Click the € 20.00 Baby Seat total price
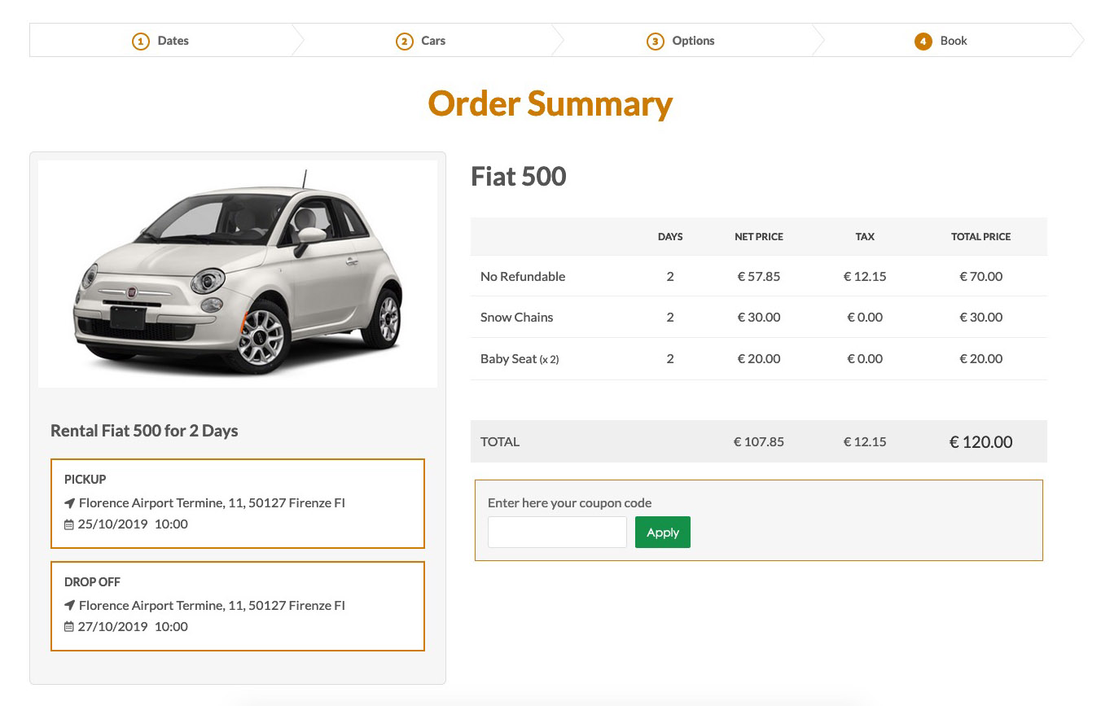The image size is (1101, 706). point(981,359)
